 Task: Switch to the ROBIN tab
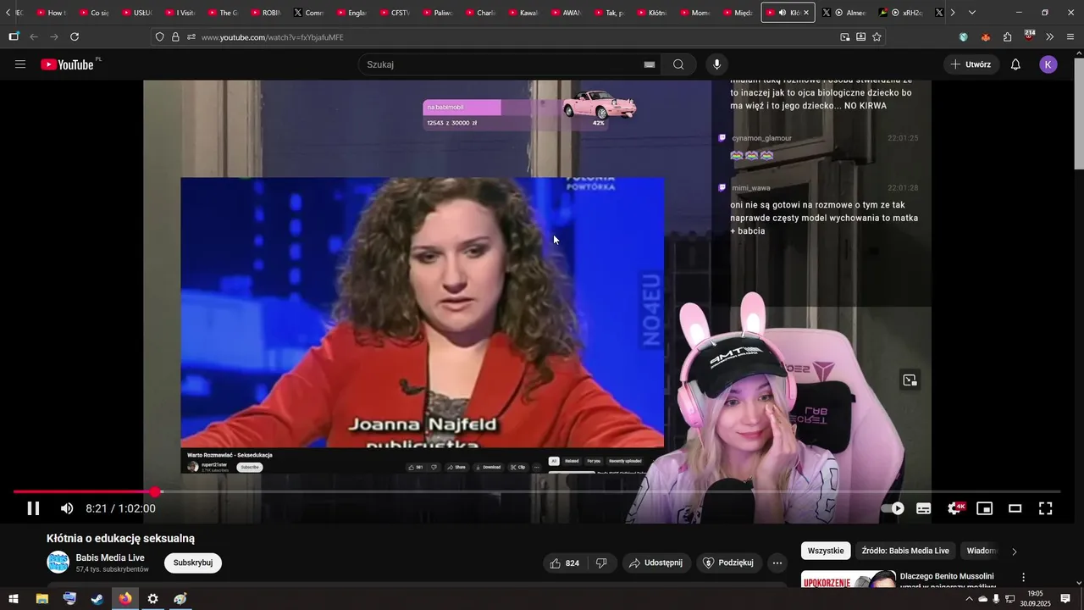click(x=266, y=13)
